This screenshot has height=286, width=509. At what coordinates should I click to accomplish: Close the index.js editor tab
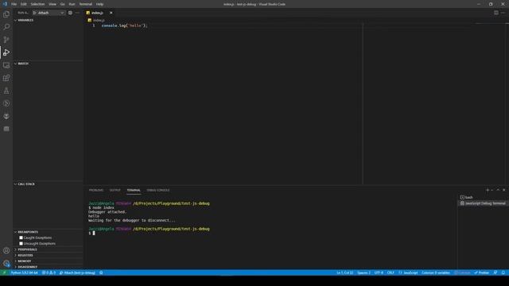(x=111, y=13)
